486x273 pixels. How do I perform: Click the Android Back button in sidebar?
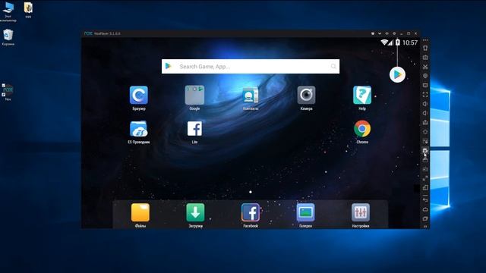point(425,200)
